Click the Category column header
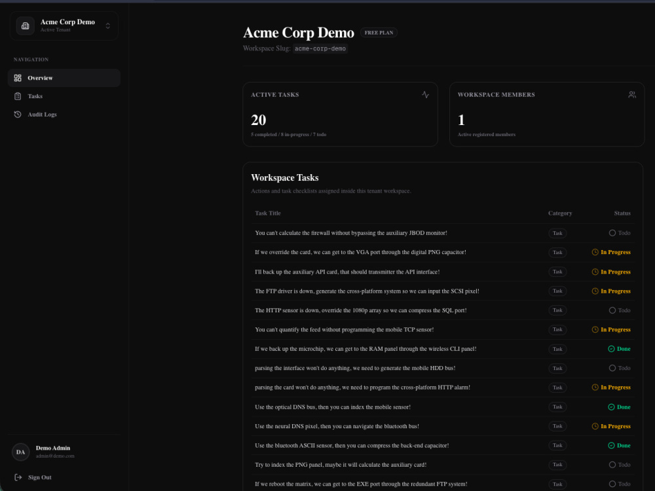 [x=560, y=213]
